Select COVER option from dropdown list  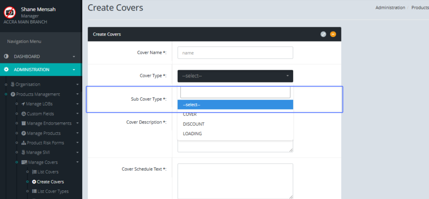pyautogui.click(x=190, y=115)
